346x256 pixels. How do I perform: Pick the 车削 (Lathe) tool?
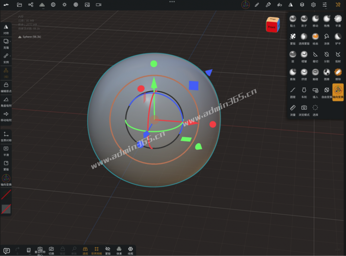pyautogui.click(x=304, y=93)
